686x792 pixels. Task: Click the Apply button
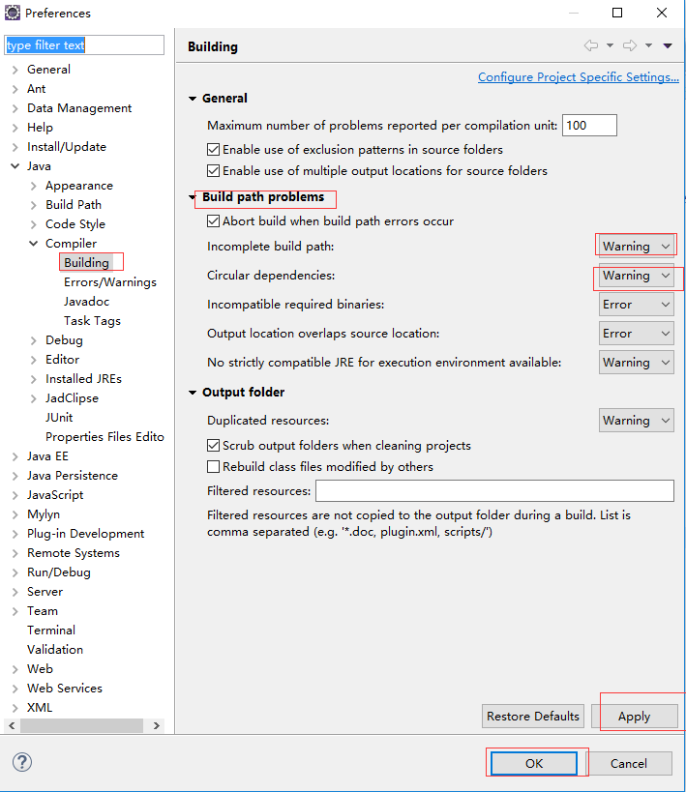(x=635, y=717)
